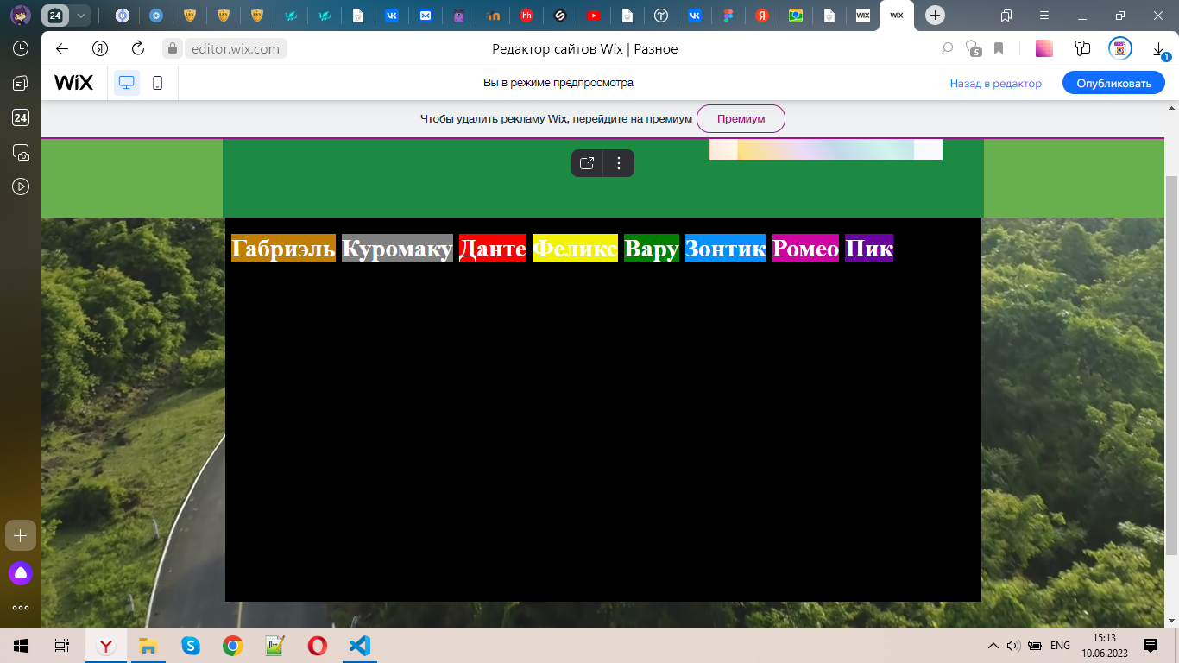
Task: Open a new browser tab
Action: (935, 16)
